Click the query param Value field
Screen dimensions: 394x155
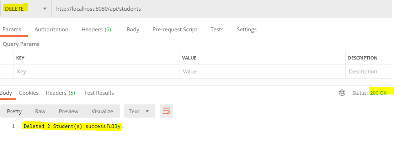click(262, 72)
